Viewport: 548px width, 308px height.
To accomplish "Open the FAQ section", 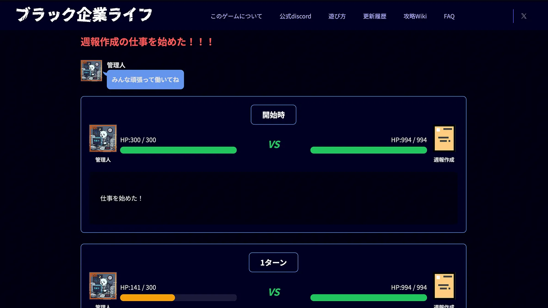I will click(449, 16).
